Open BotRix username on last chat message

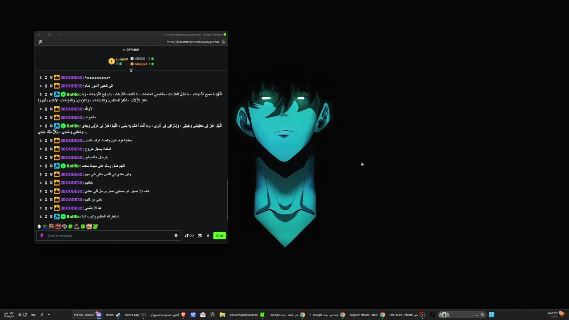point(73,216)
